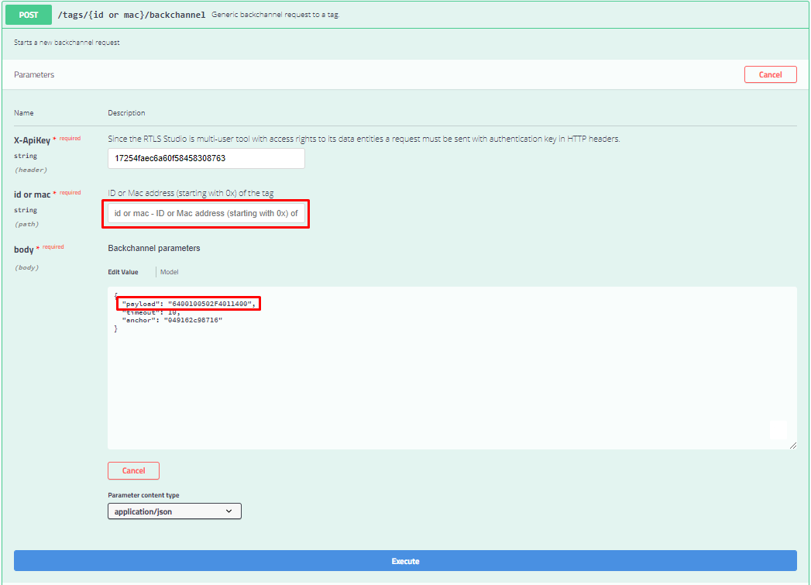Switch to the Model tab
Viewport: 811px width, 585px height.
tap(169, 271)
